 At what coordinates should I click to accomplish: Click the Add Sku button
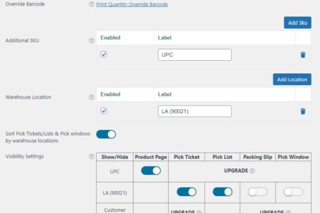click(x=297, y=22)
